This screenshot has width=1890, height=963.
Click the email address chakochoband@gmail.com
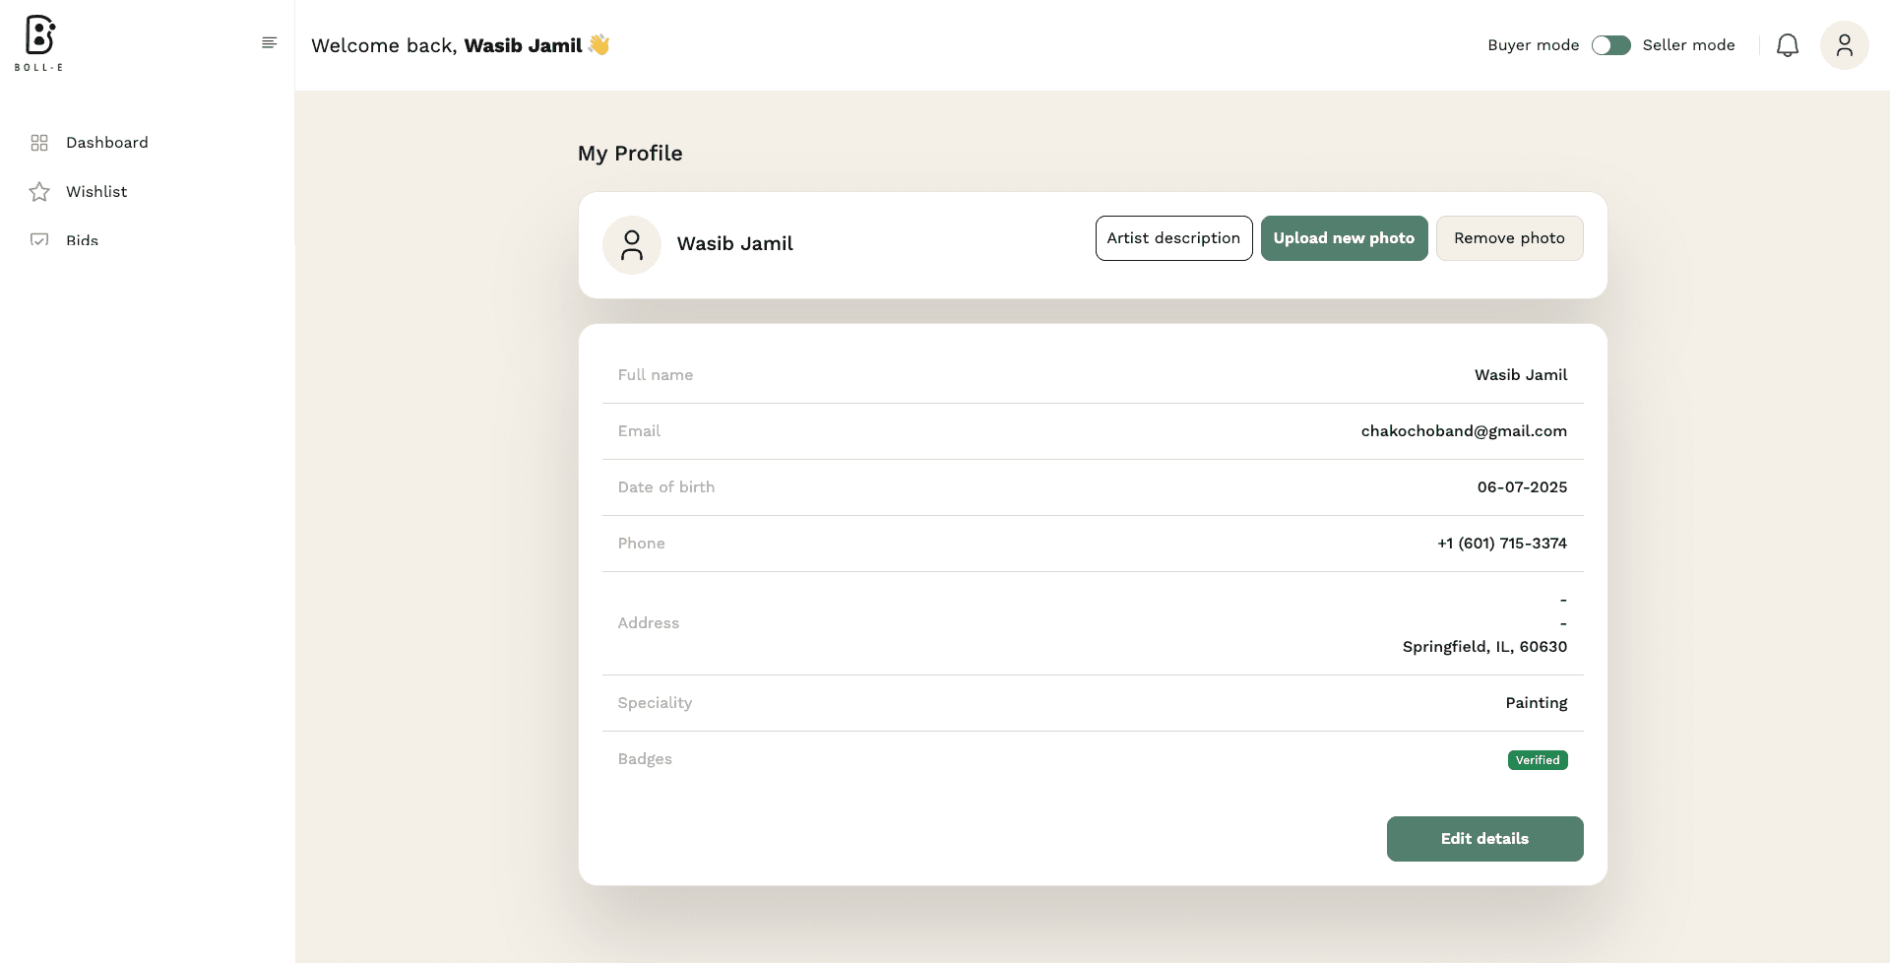[1463, 431]
